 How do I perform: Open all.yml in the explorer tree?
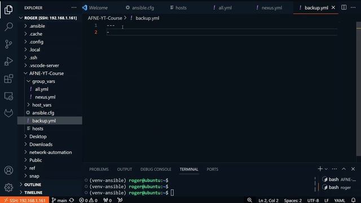tap(50, 89)
